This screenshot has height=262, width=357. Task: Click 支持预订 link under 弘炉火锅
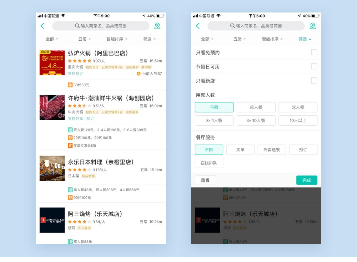[75, 74]
